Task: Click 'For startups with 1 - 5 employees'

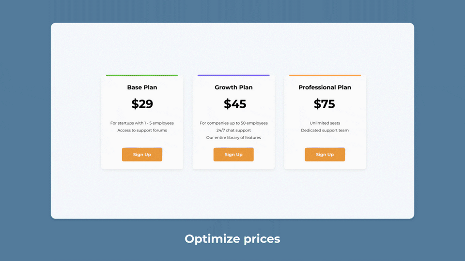Action: [142, 123]
